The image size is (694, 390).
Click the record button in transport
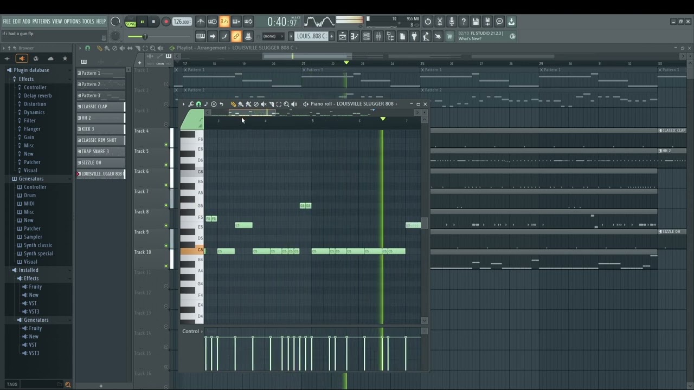point(166,22)
